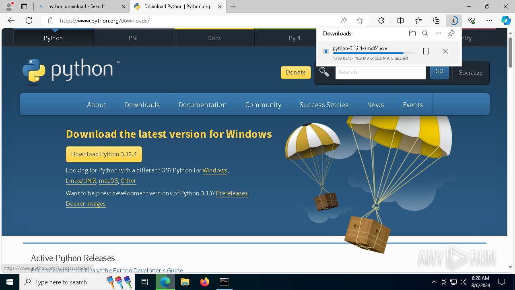Open a new browser tab

coord(233,6)
